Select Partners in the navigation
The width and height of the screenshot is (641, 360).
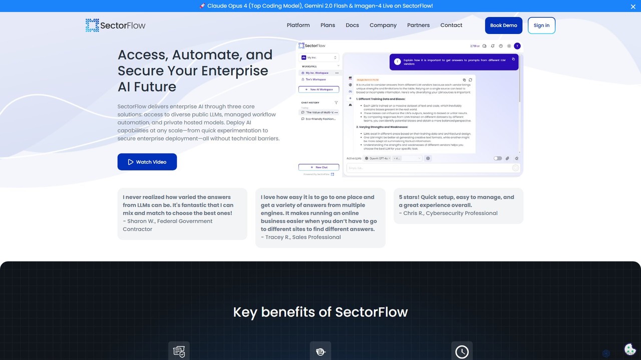point(418,25)
